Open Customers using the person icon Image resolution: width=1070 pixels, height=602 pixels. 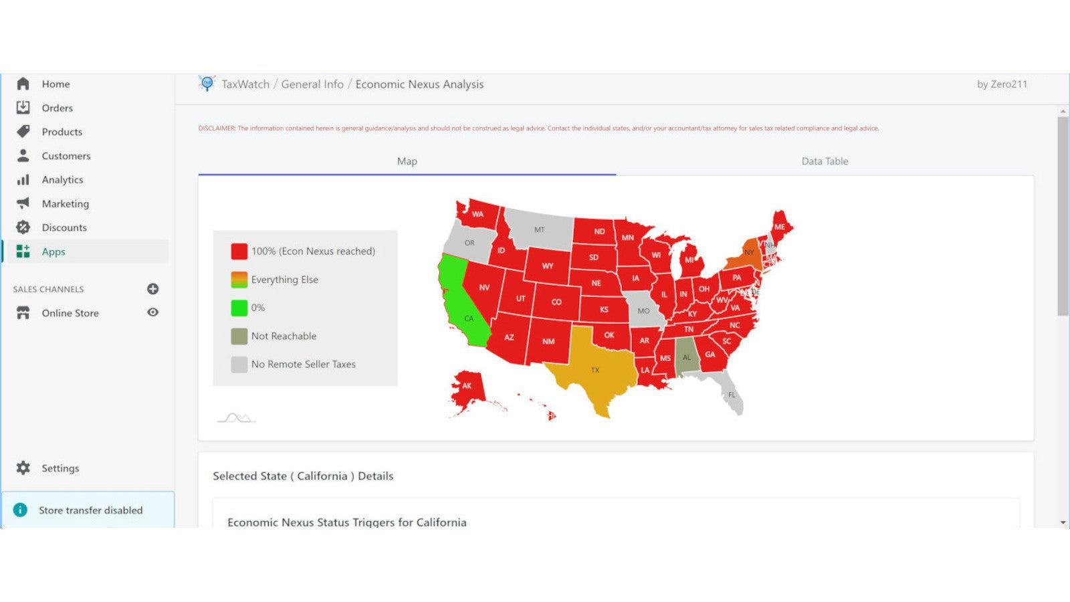pos(24,156)
